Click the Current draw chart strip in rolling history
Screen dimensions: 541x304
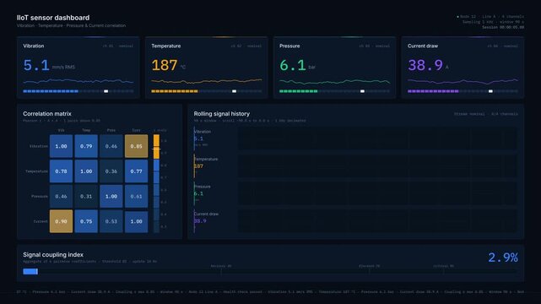[377, 221]
